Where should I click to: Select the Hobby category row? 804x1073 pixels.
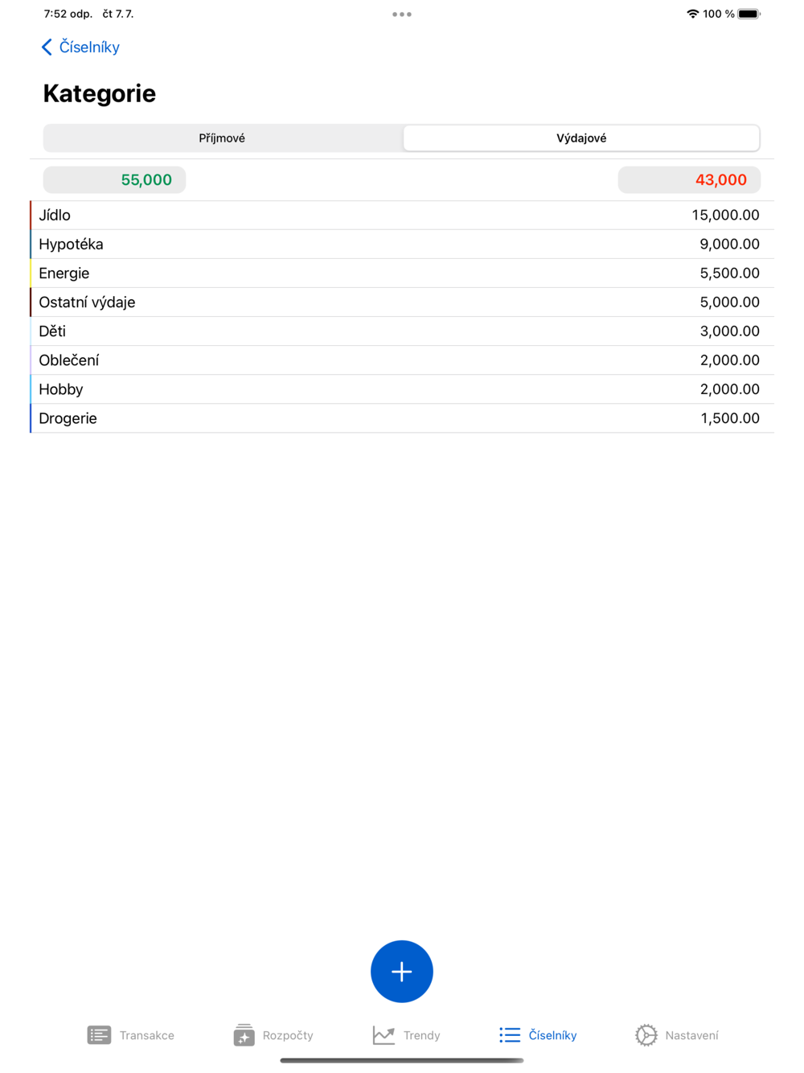(x=402, y=388)
